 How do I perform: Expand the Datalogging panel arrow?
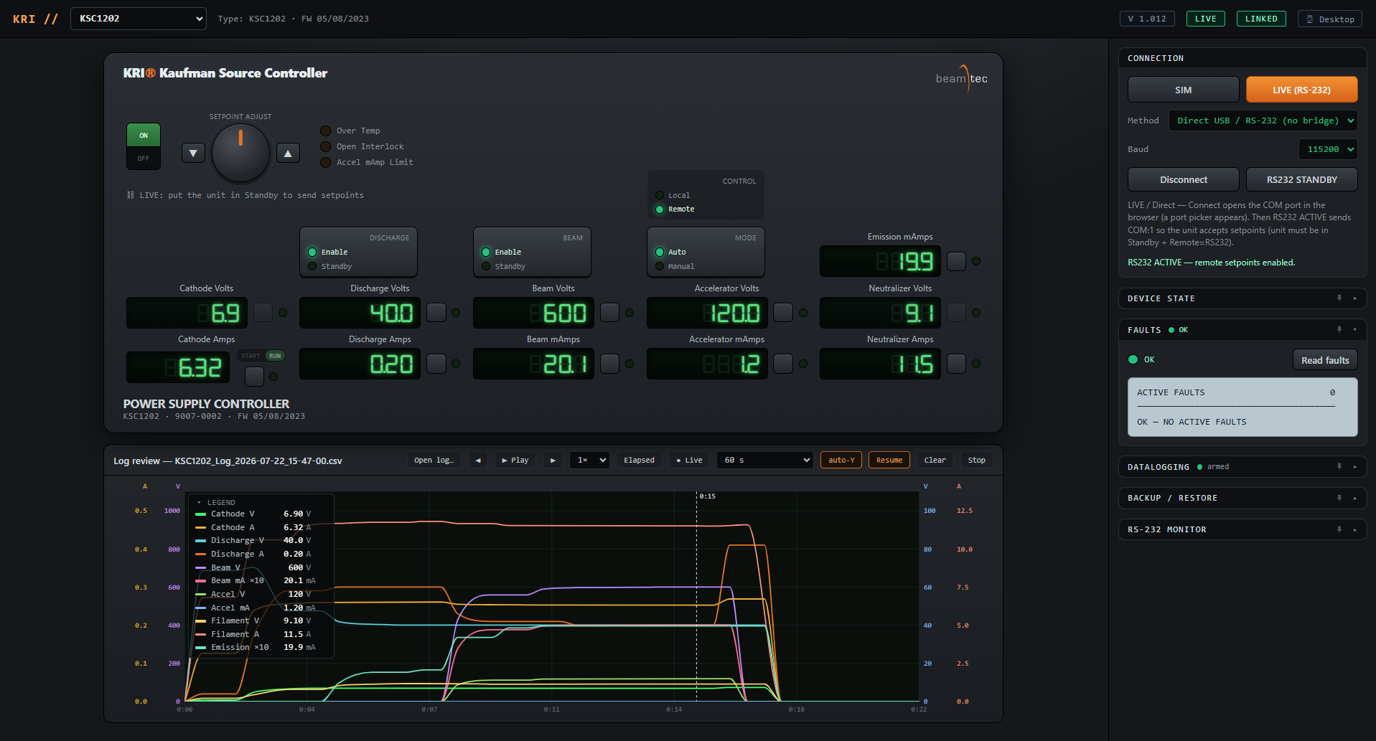tap(1355, 467)
